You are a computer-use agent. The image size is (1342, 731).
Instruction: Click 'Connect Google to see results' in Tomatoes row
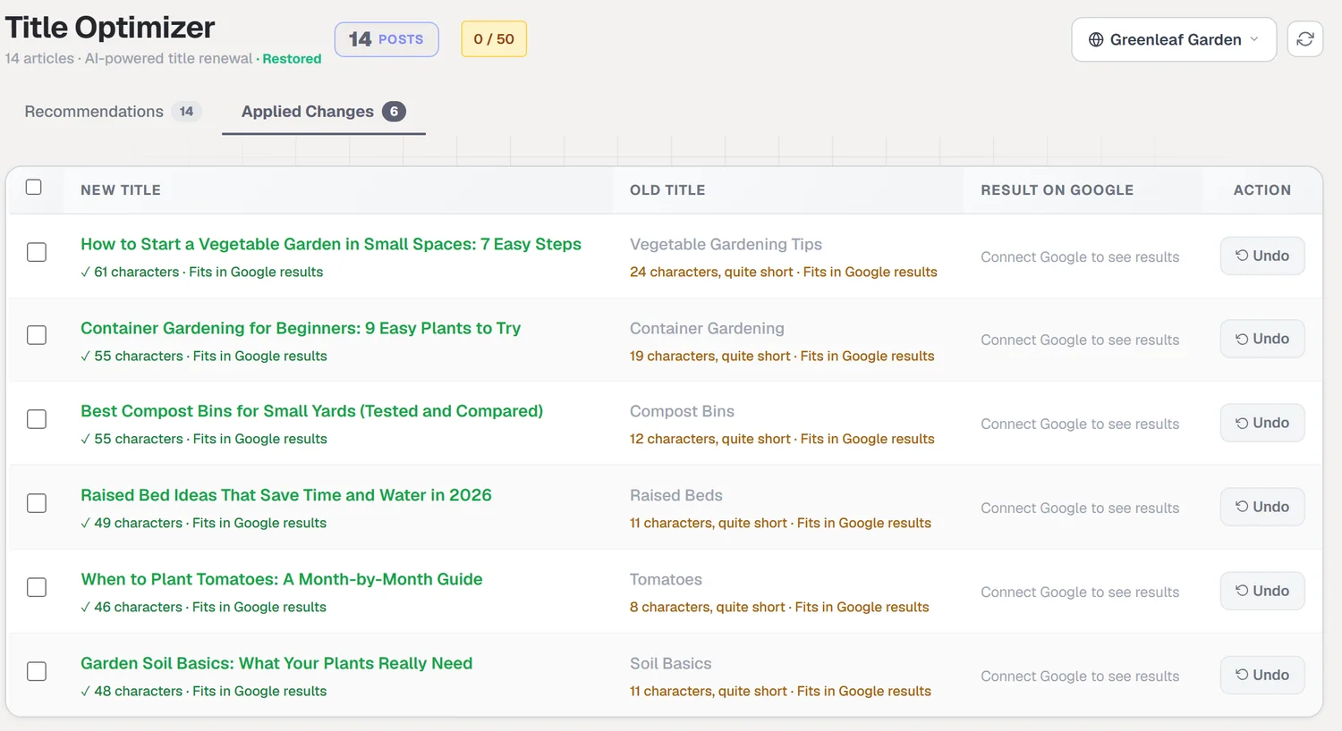(x=1080, y=592)
